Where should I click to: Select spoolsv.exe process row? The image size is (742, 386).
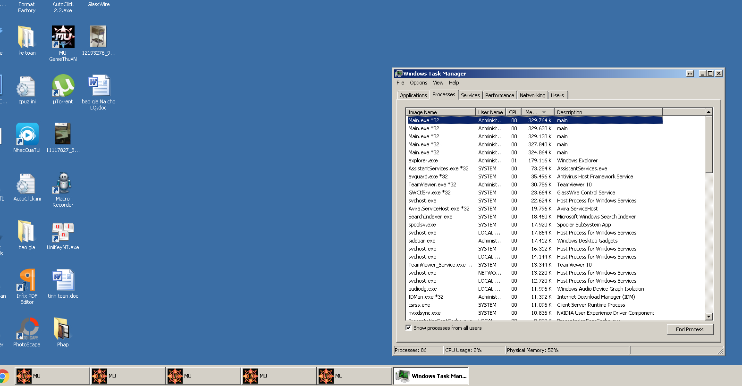(535, 225)
